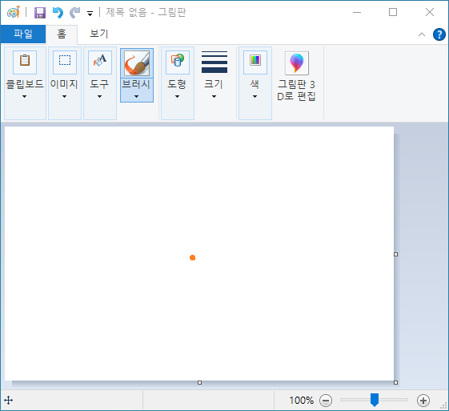Click the zoom out minus button

[326, 400]
